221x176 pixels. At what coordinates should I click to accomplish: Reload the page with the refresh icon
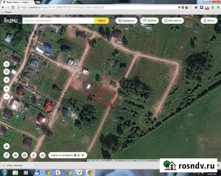tap(13, 7)
